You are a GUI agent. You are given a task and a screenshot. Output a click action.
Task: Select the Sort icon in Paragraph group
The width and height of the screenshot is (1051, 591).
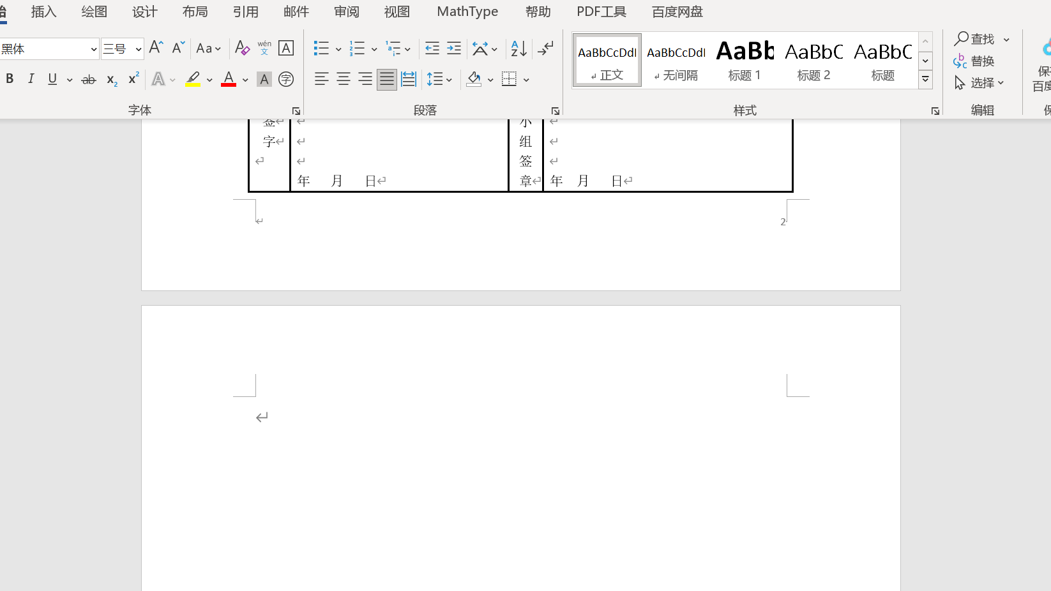point(518,48)
